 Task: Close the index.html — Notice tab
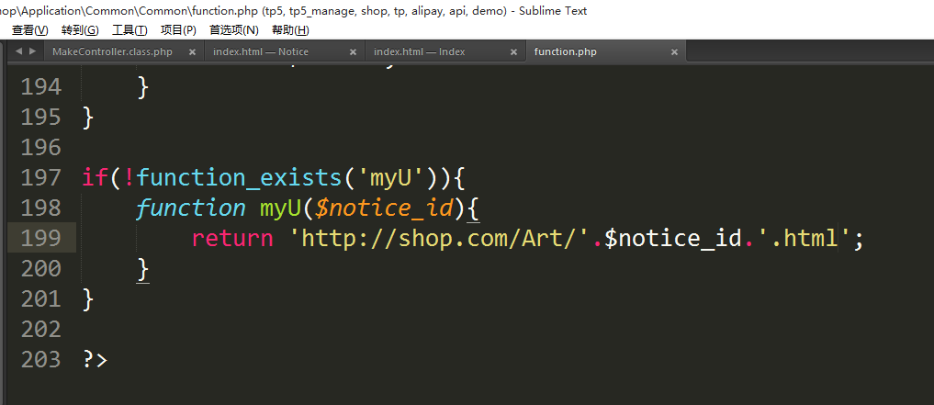tap(353, 52)
